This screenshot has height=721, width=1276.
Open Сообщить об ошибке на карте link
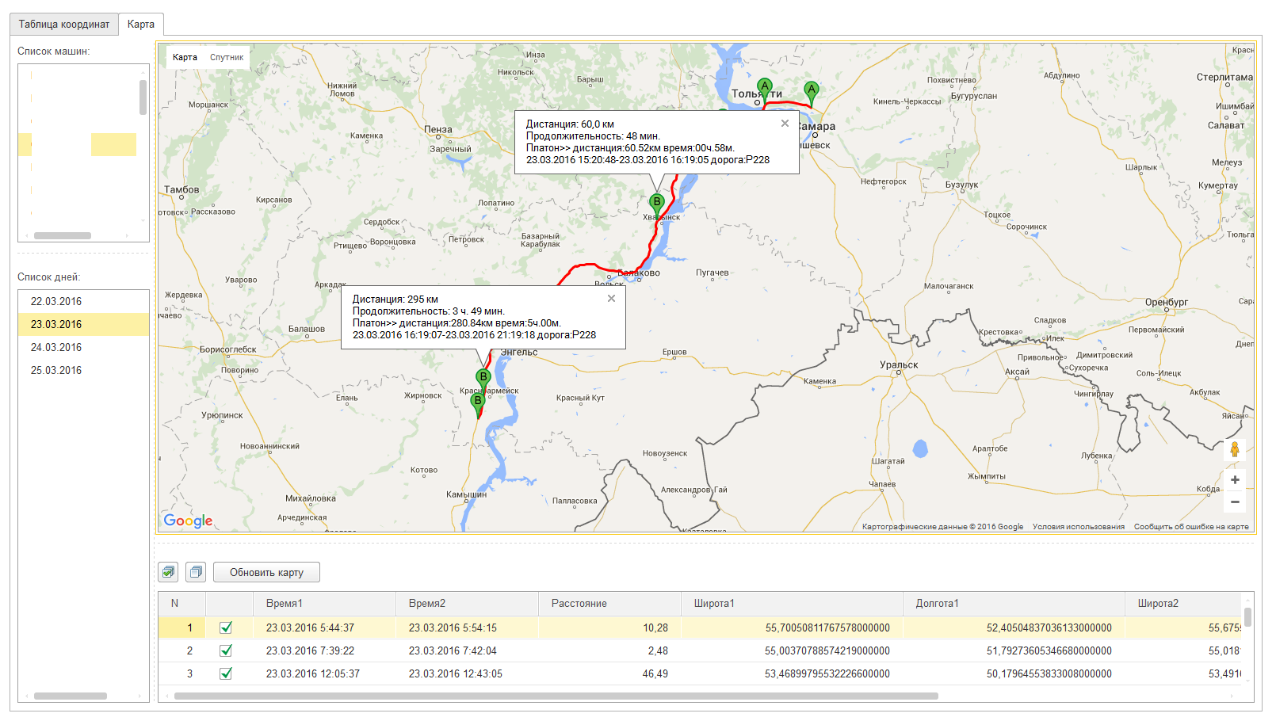click(1191, 527)
